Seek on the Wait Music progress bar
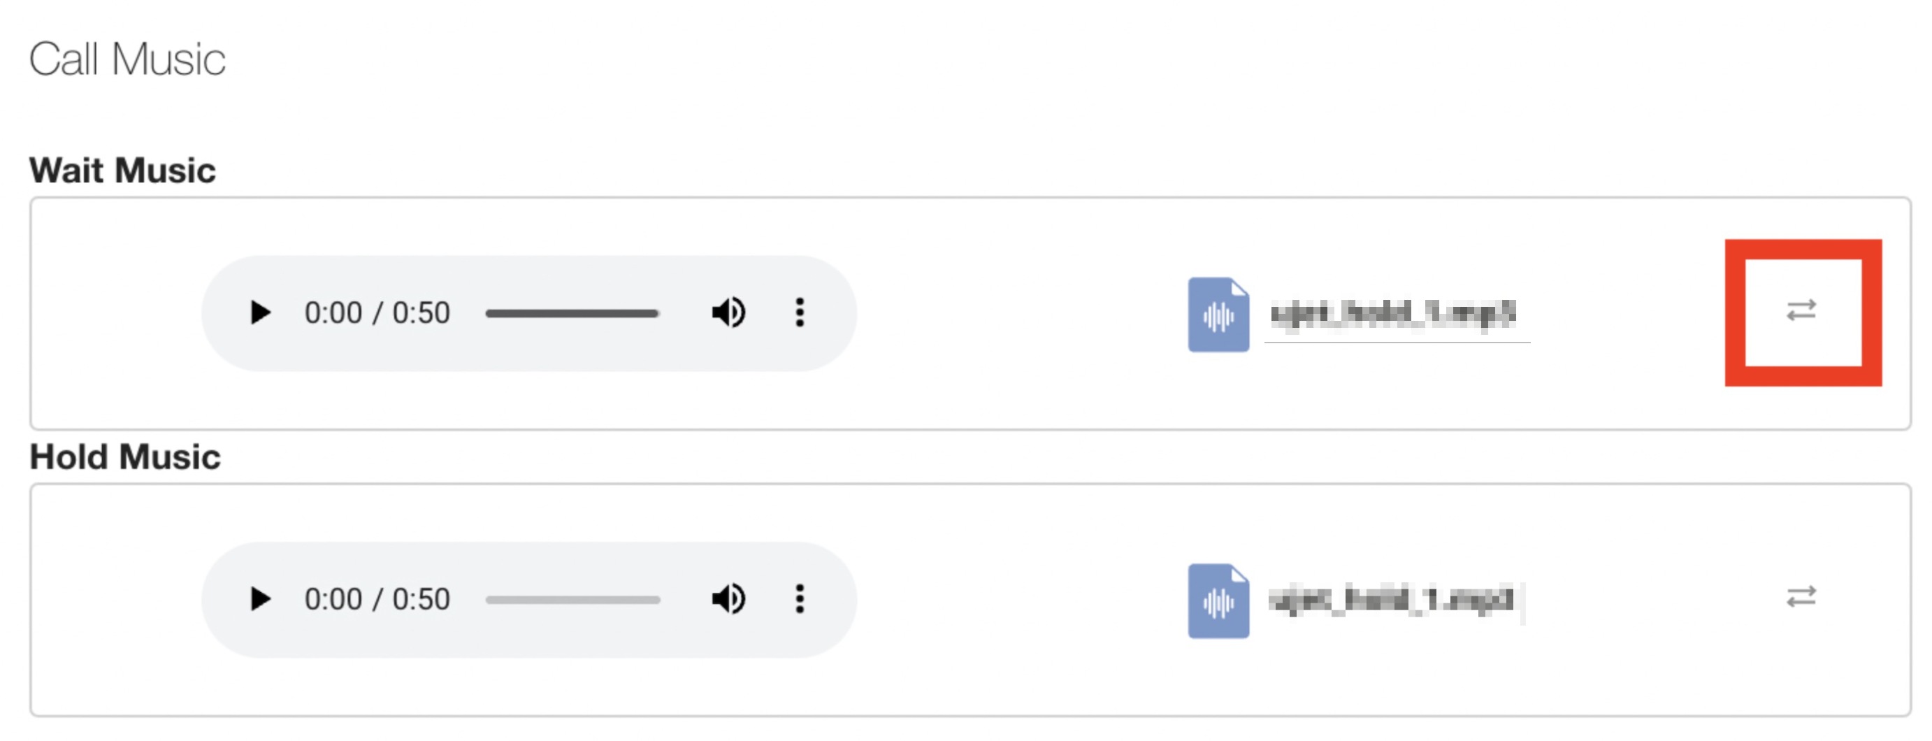Screen dimensions: 1932x741 (x=572, y=313)
